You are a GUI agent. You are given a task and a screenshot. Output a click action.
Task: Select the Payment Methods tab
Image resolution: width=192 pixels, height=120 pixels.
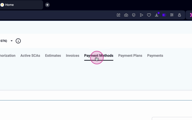tap(99, 56)
